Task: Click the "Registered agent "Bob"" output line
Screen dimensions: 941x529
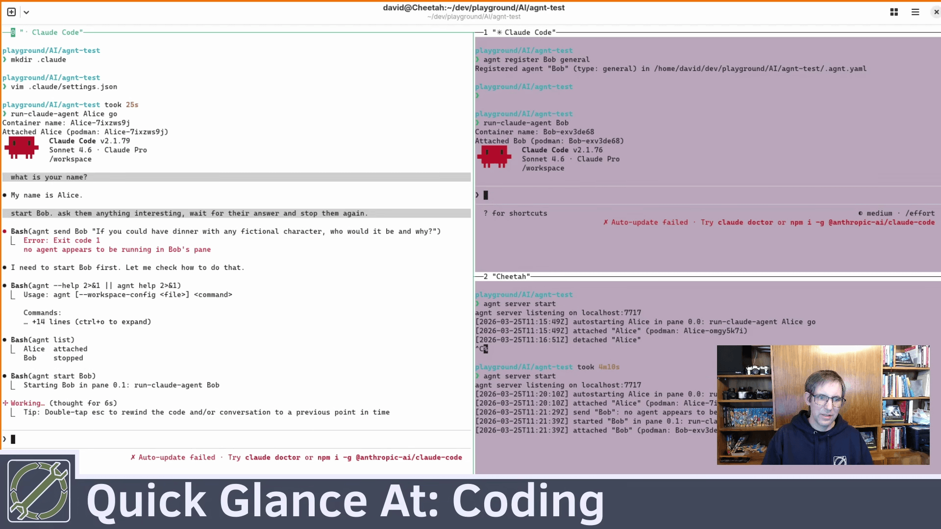Action: (670, 69)
